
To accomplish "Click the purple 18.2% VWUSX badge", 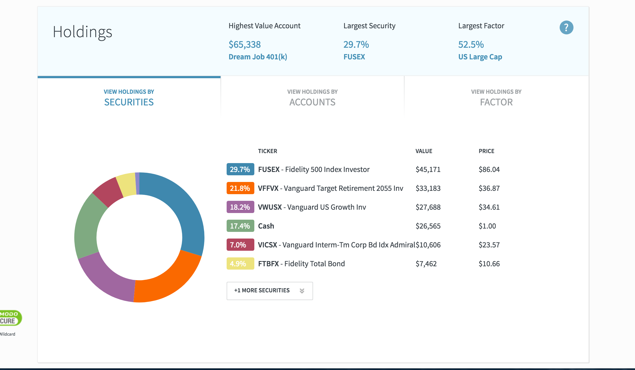I will pos(240,207).
